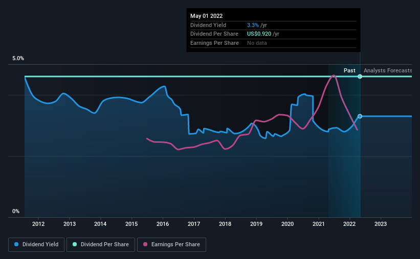420x259 pixels.
Task: Click the 2012 label on the x-axis
Action: tap(38, 224)
